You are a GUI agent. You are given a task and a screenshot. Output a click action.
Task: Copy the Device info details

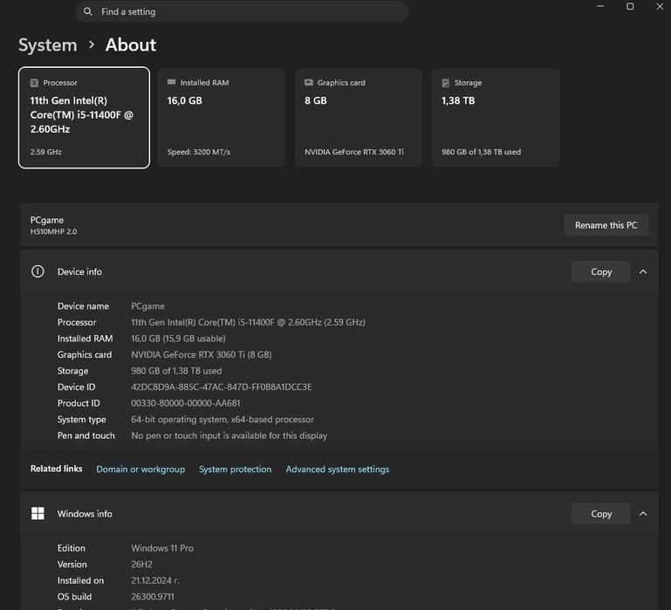pos(601,271)
